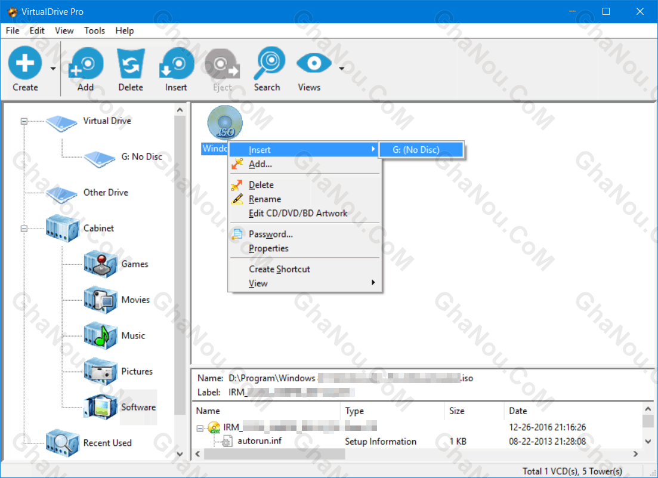Open the File menu
Image resolution: width=658 pixels, height=478 pixels.
coord(12,30)
